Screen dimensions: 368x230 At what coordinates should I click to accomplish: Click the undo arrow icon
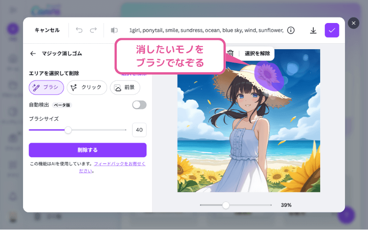(x=79, y=30)
